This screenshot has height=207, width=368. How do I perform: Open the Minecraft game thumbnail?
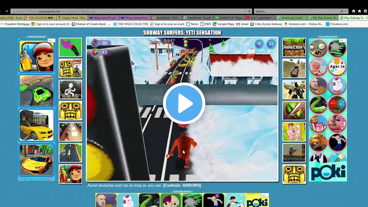pyautogui.click(x=294, y=47)
